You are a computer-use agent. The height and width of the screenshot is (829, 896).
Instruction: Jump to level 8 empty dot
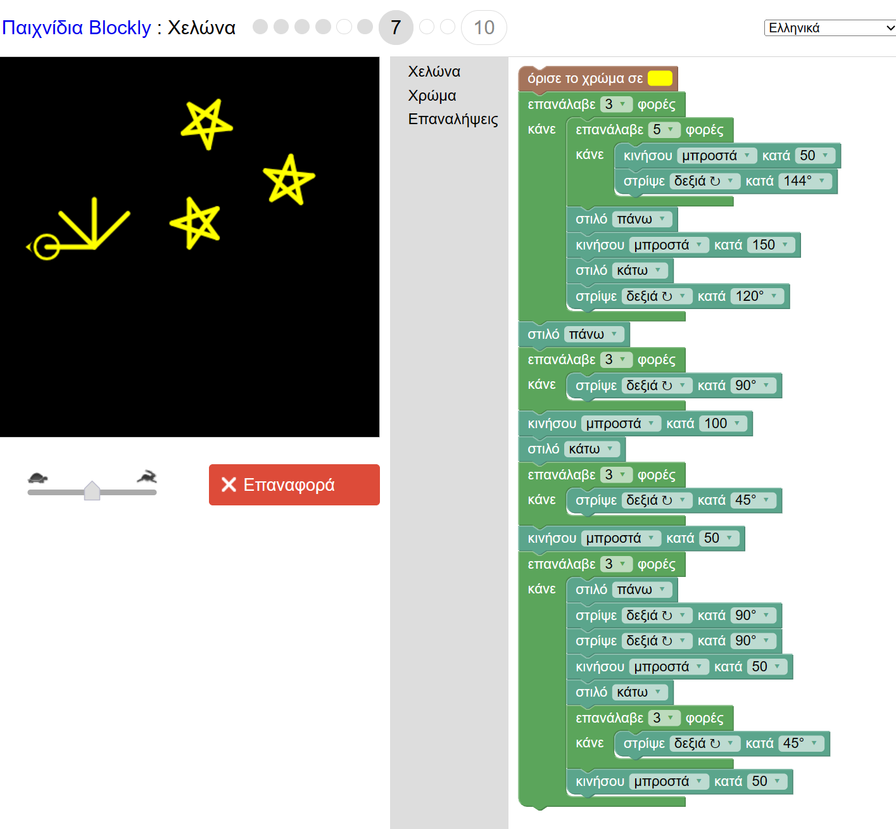(x=427, y=27)
